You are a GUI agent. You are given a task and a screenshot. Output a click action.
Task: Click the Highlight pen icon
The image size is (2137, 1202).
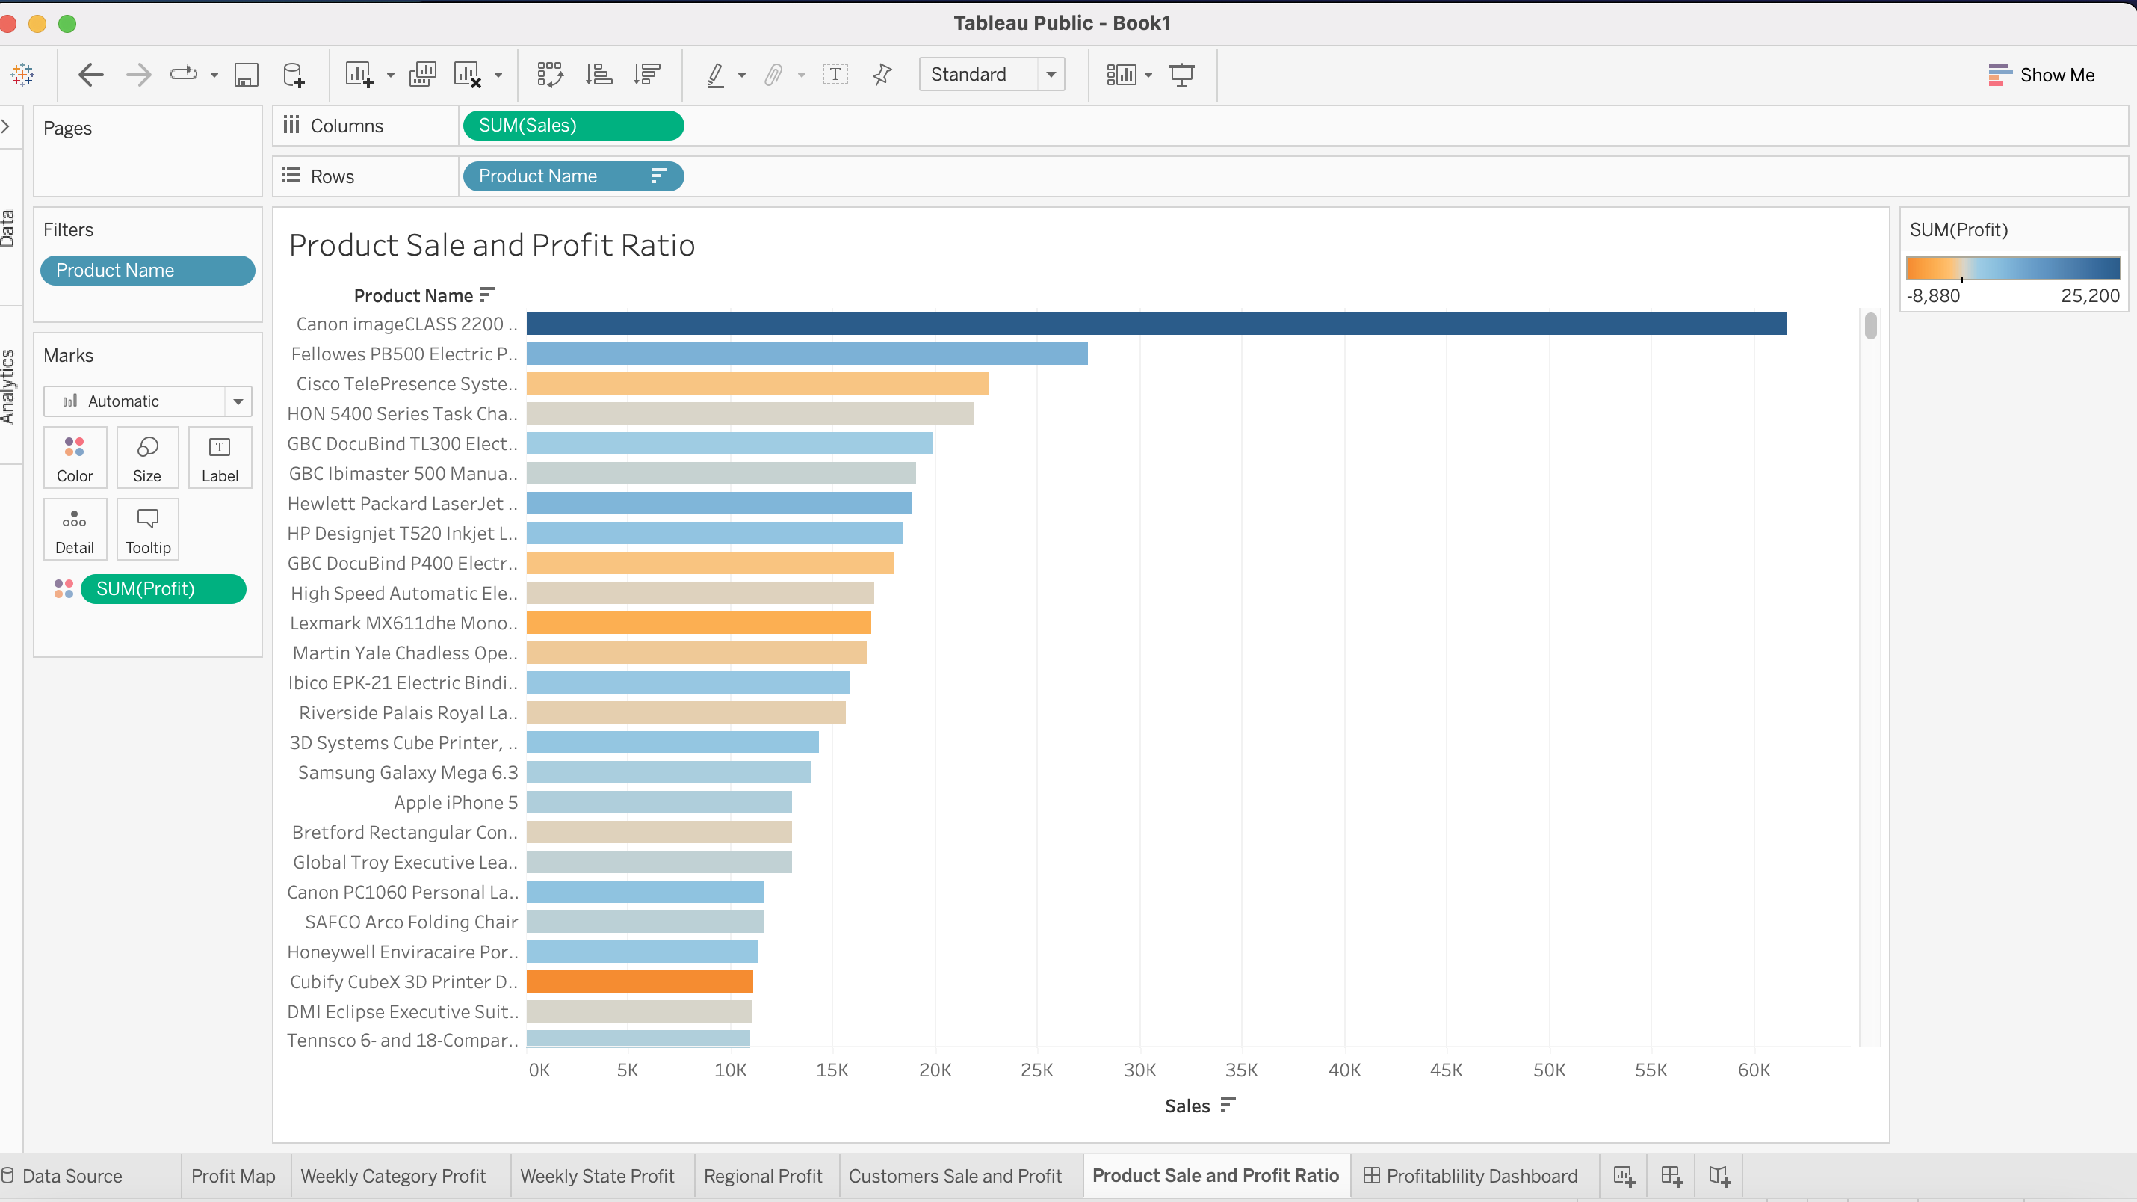pyautogui.click(x=715, y=75)
